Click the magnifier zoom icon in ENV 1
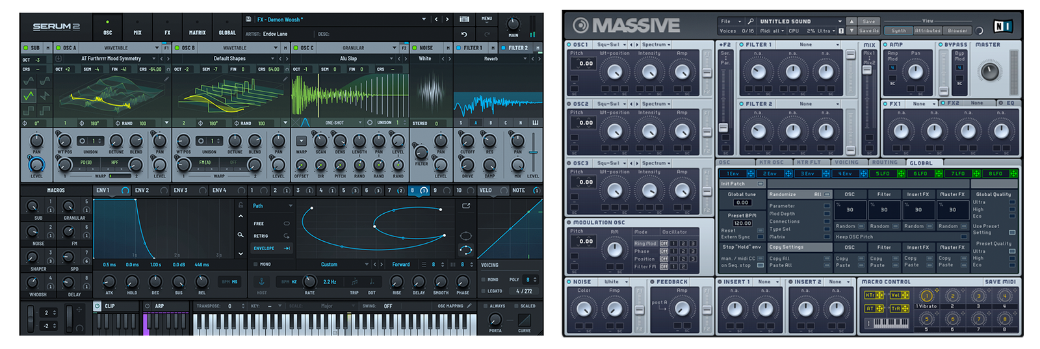This screenshot has width=1040, height=349. [240, 235]
